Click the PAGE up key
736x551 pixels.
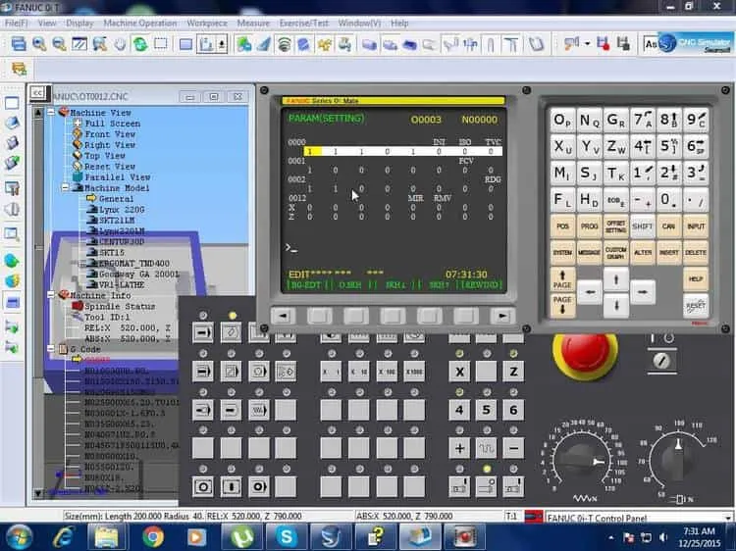562,279
